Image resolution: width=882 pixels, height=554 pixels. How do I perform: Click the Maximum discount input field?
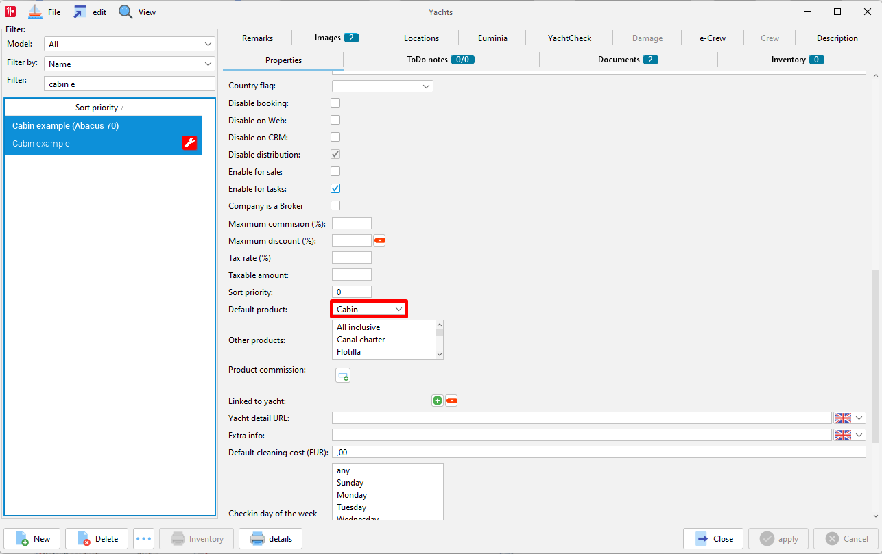coord(351,240)
